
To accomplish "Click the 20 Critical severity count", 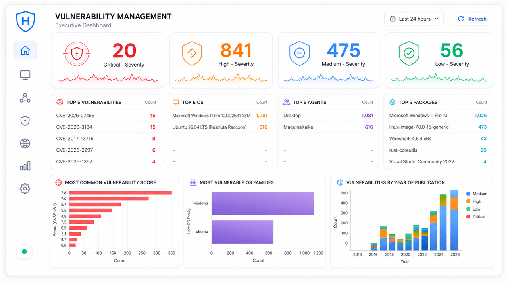I will pos(124,51).
